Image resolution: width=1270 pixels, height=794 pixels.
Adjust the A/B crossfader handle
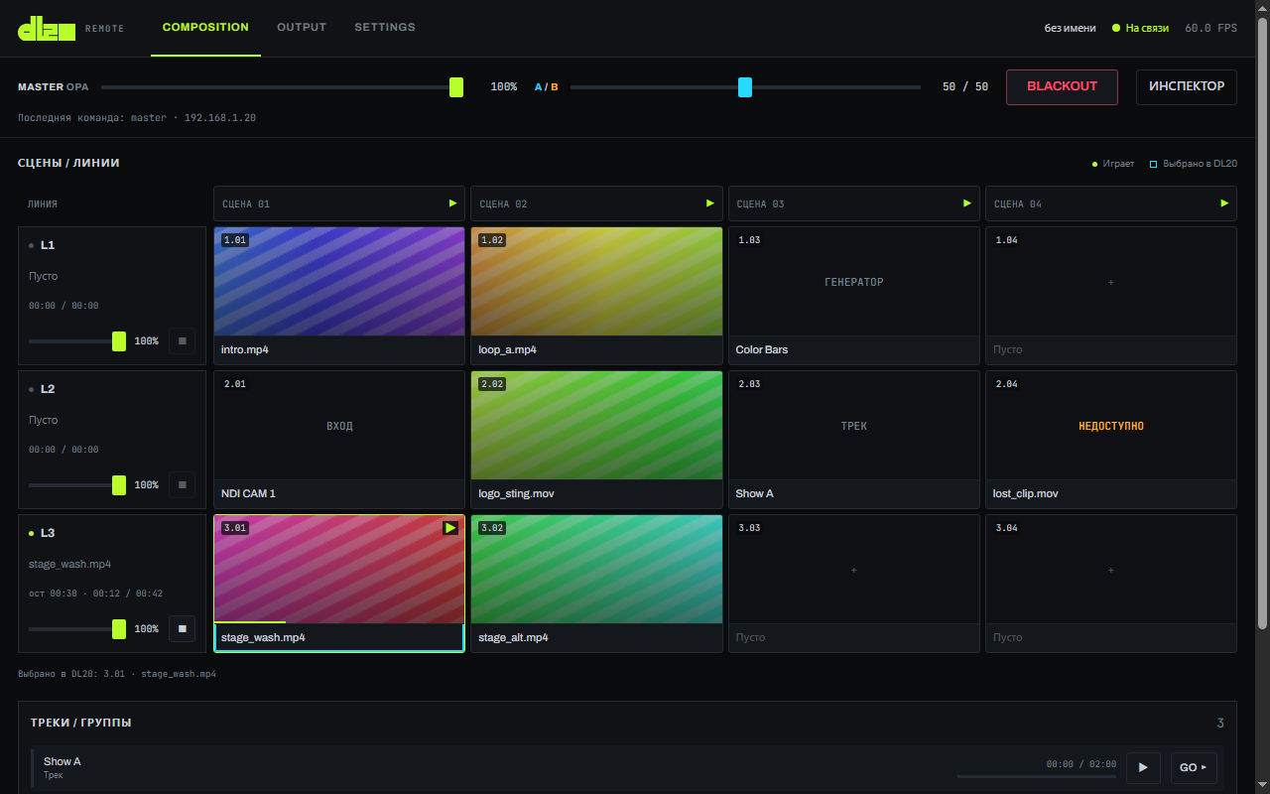[745, 87]
